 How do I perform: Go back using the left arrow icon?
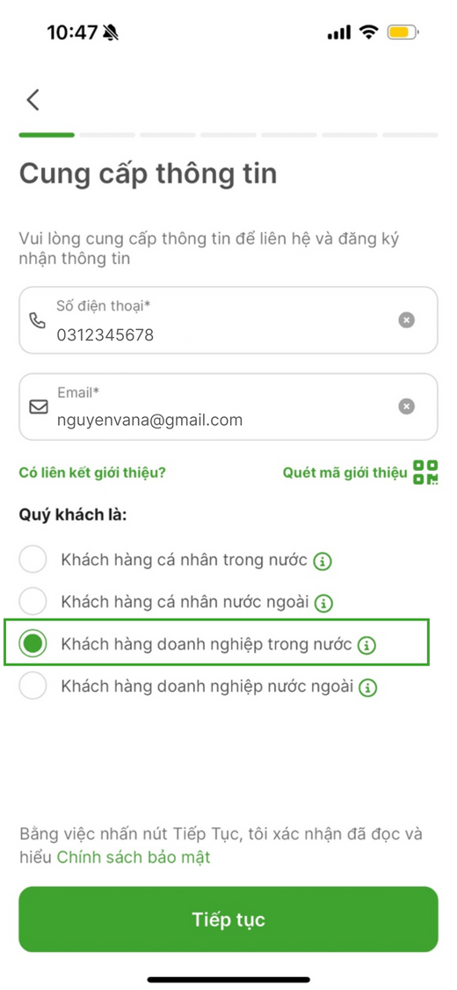(x=33, y=99)
